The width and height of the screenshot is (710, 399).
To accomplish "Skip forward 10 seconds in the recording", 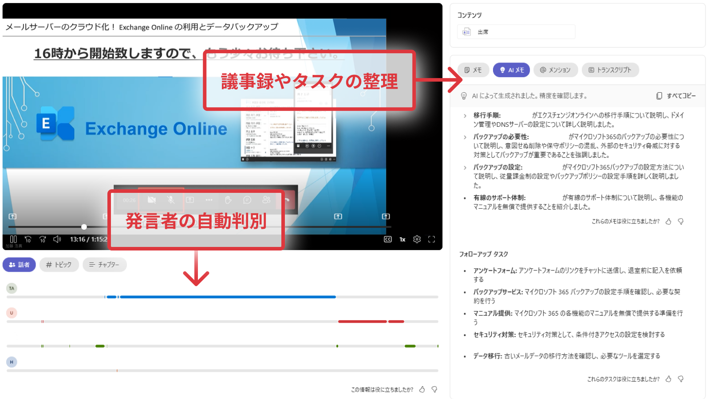I will (x=43, y=239).
